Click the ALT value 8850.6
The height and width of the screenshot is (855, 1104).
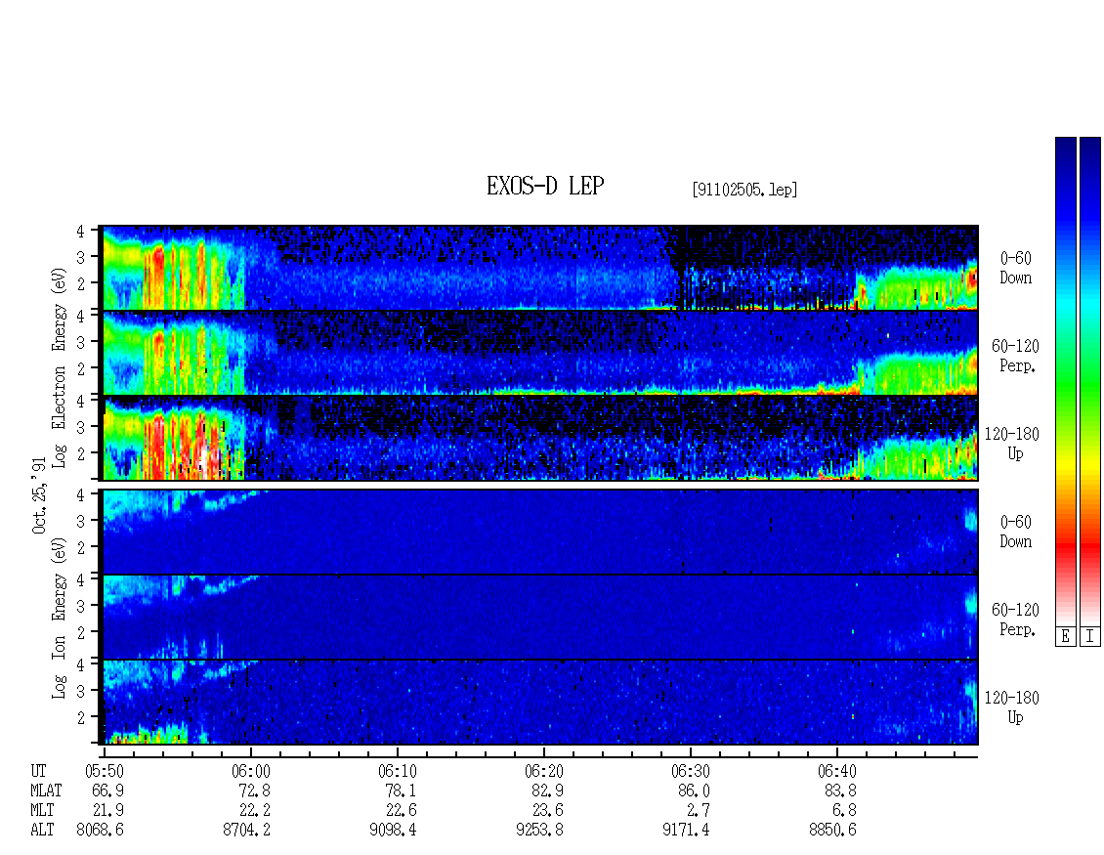832,830
